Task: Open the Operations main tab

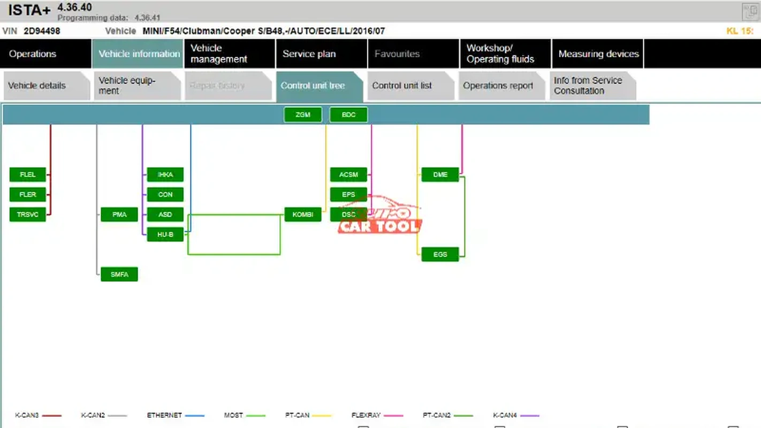Action: pos(45,53)
